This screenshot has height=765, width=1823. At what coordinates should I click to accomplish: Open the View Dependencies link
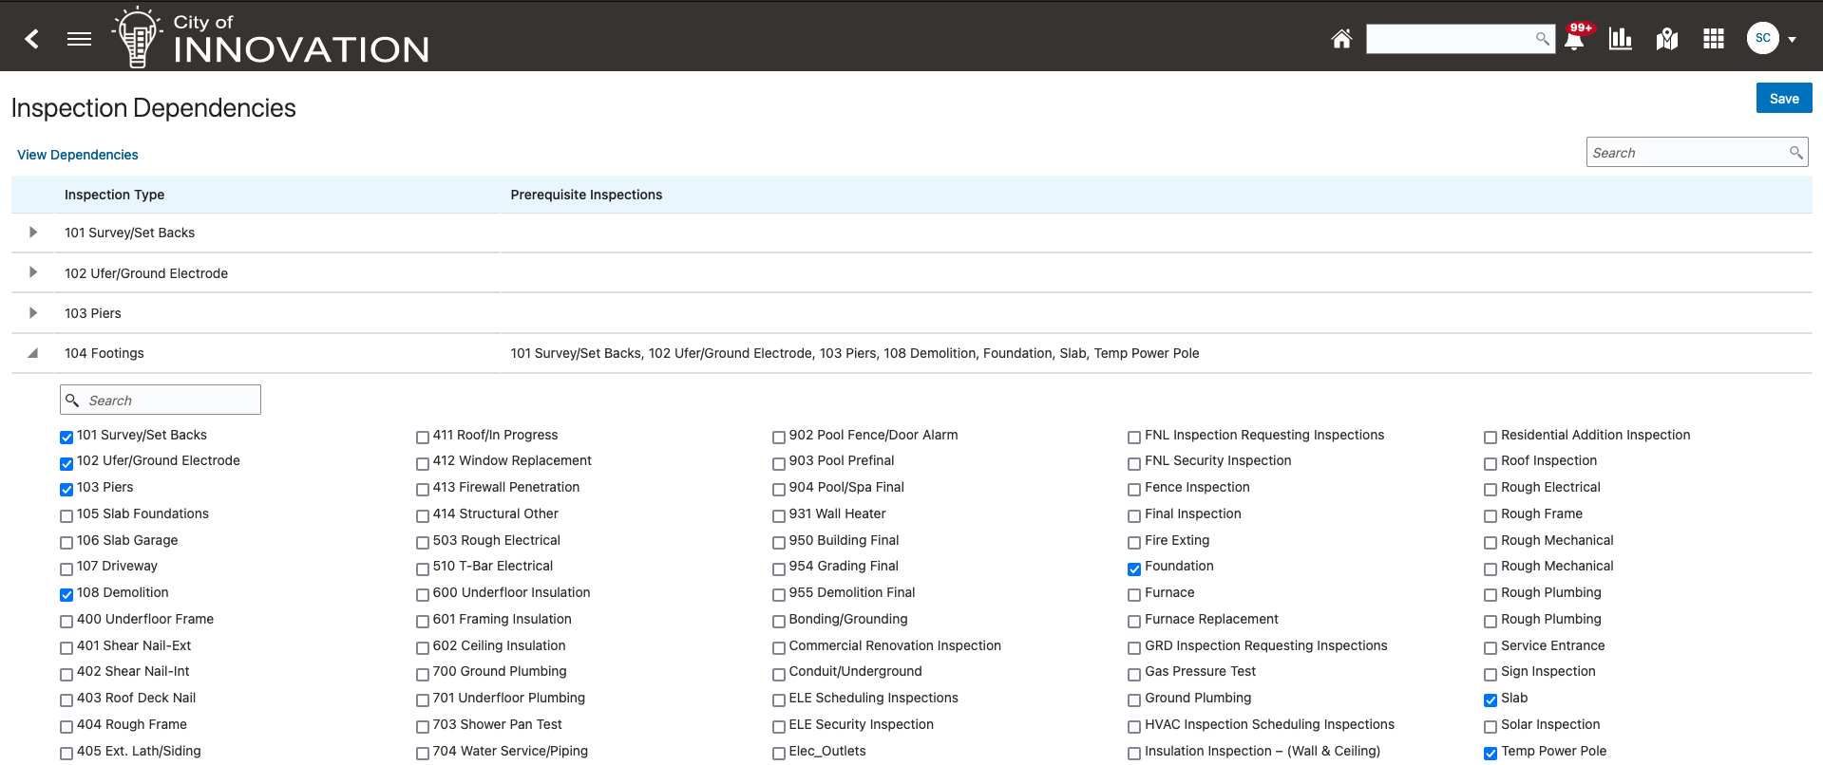[x=78, y=155]
